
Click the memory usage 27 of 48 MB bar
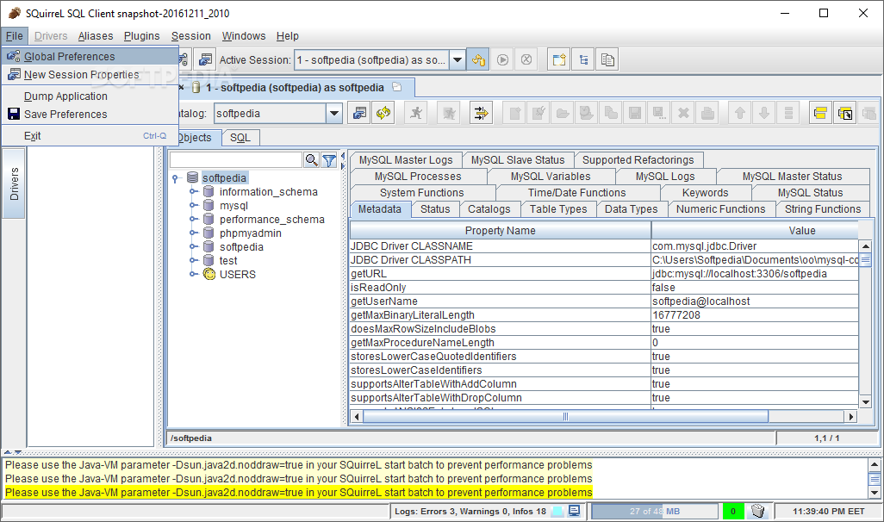click(x=654, y=512)
